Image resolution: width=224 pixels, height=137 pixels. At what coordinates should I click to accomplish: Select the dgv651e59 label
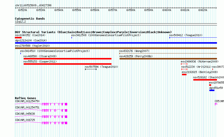tap(216, 88)
